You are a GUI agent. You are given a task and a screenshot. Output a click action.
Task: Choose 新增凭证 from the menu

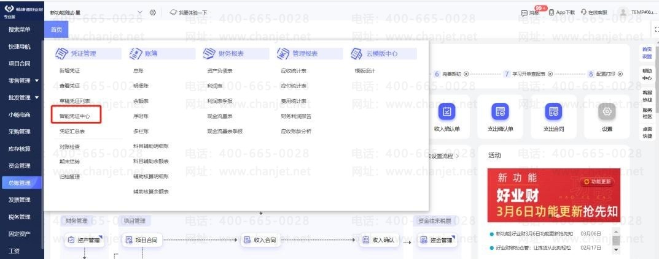click(69, 71)
